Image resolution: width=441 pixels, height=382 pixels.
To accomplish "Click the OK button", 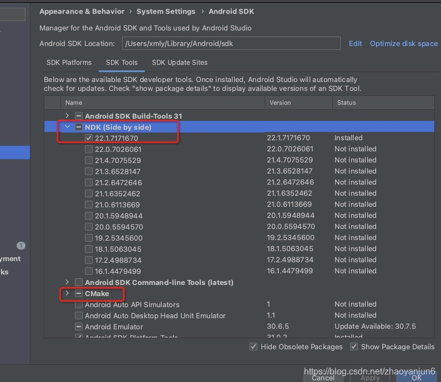I will pos(417,378).
